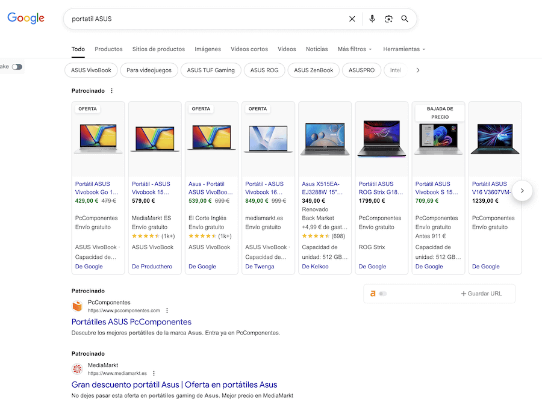The width and height of the screenshot is (542, 408).
Task: Open three-dot menu beside top Patrocinado label
Action: click(x=111, y=91)
